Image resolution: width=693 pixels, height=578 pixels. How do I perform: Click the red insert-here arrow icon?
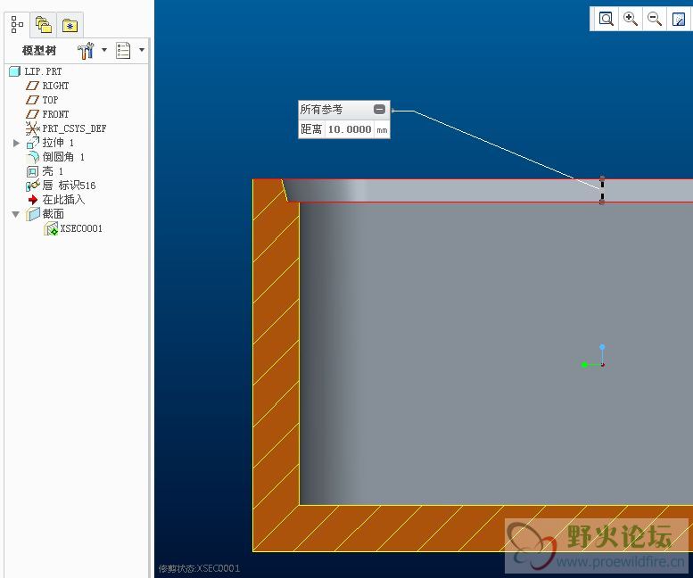[33, 200]
